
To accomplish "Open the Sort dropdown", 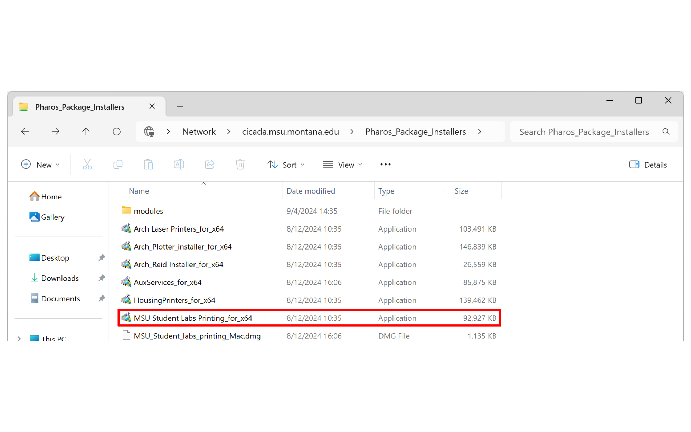I will [x=286, y=165].
